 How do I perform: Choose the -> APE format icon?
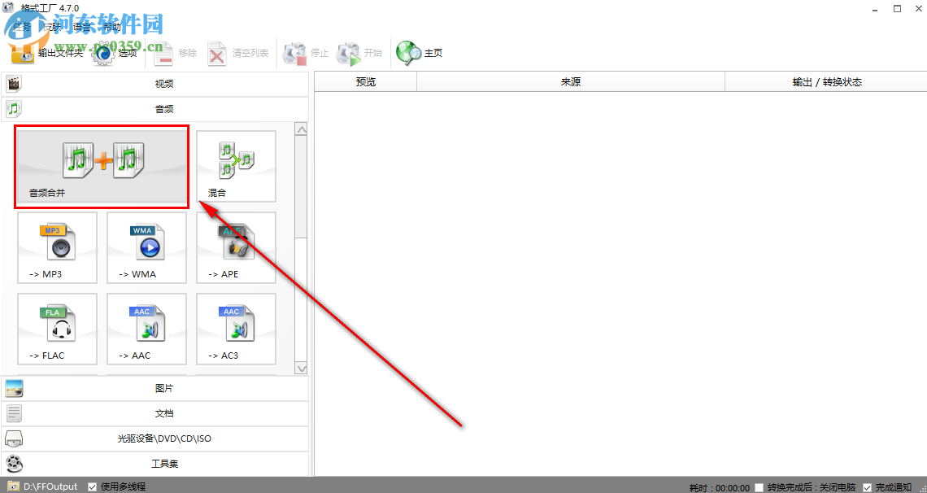coord(237,247)
